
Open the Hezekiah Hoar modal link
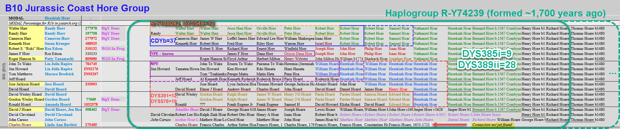(57, 18)
